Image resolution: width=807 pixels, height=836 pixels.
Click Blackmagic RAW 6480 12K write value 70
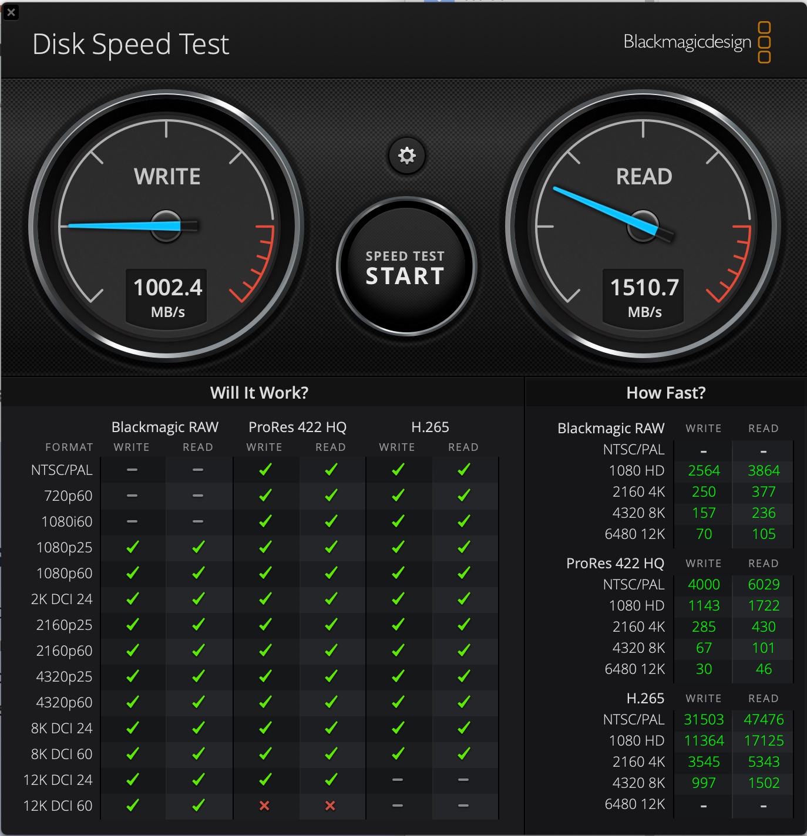(704, 534)
